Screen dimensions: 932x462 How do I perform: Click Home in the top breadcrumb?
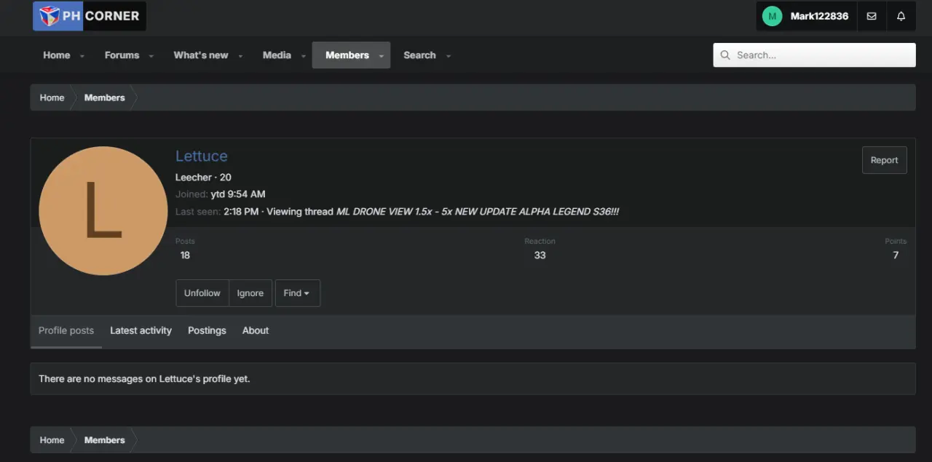[52, 97]
